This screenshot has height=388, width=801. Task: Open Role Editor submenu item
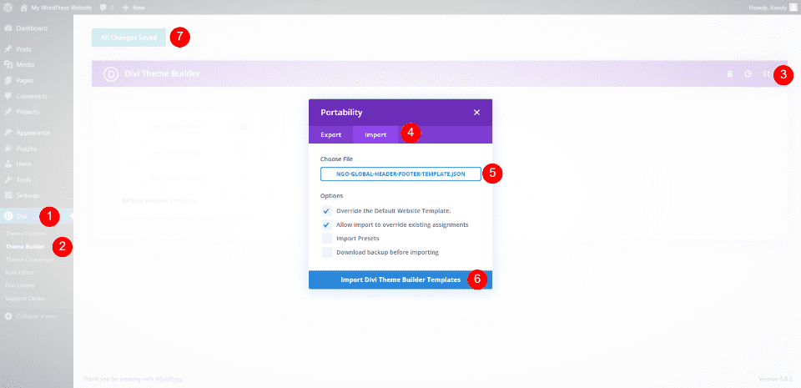(x=20, y=272)
